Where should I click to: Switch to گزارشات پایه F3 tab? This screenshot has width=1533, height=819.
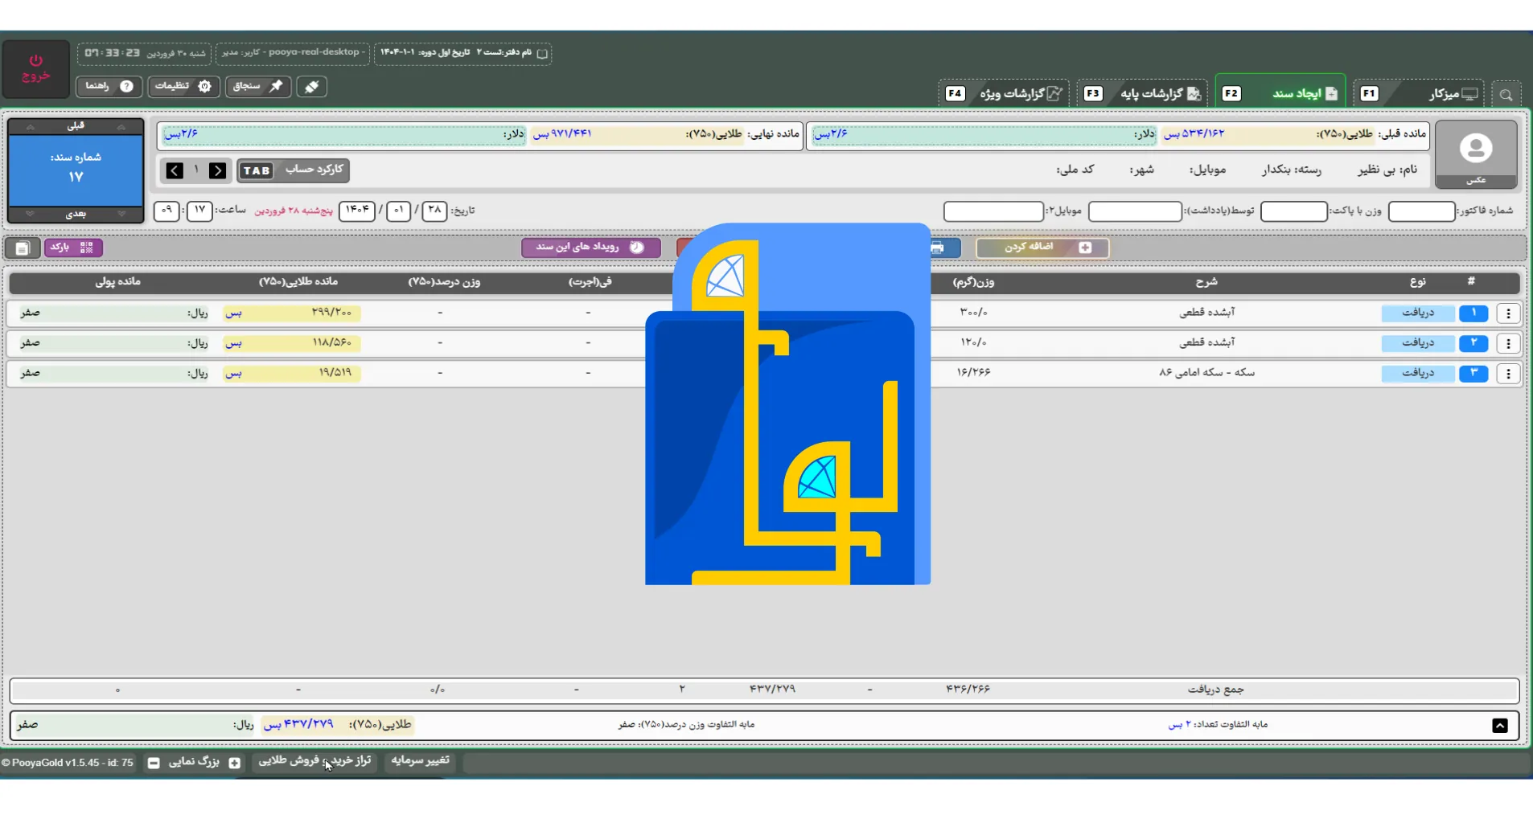pyautogui.click(x=1143, y=94)
